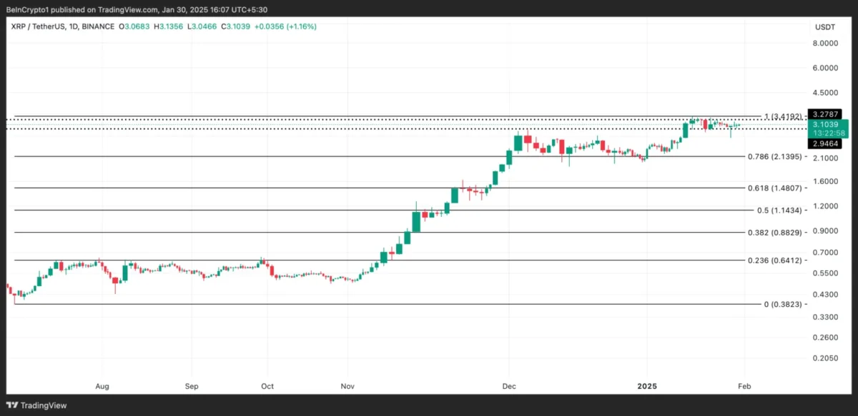Click the Nov label on time axis
The width and height of the screenshot is (858, 416).
tap(347, 385)
